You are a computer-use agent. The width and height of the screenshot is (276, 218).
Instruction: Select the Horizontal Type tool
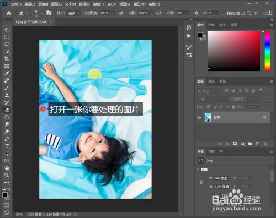tap(7, 146)
